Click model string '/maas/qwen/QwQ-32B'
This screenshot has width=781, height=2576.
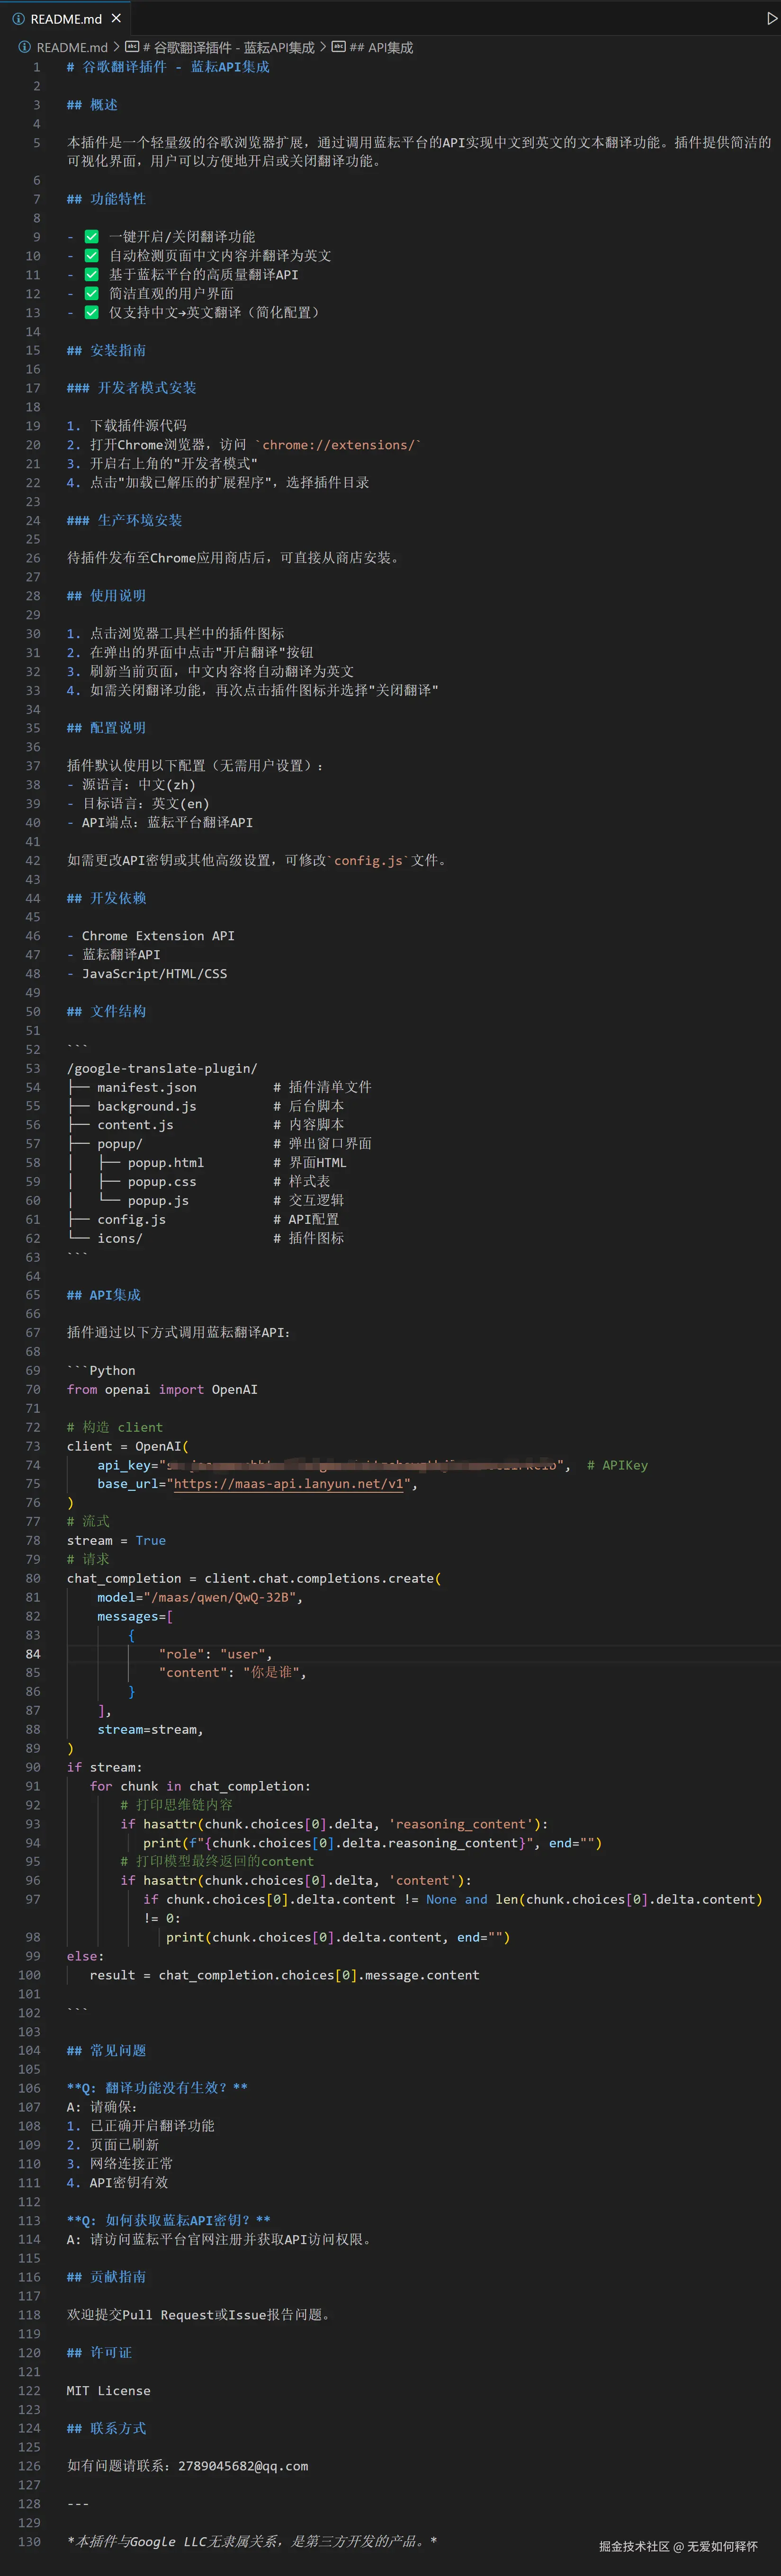pos(220,1598)
